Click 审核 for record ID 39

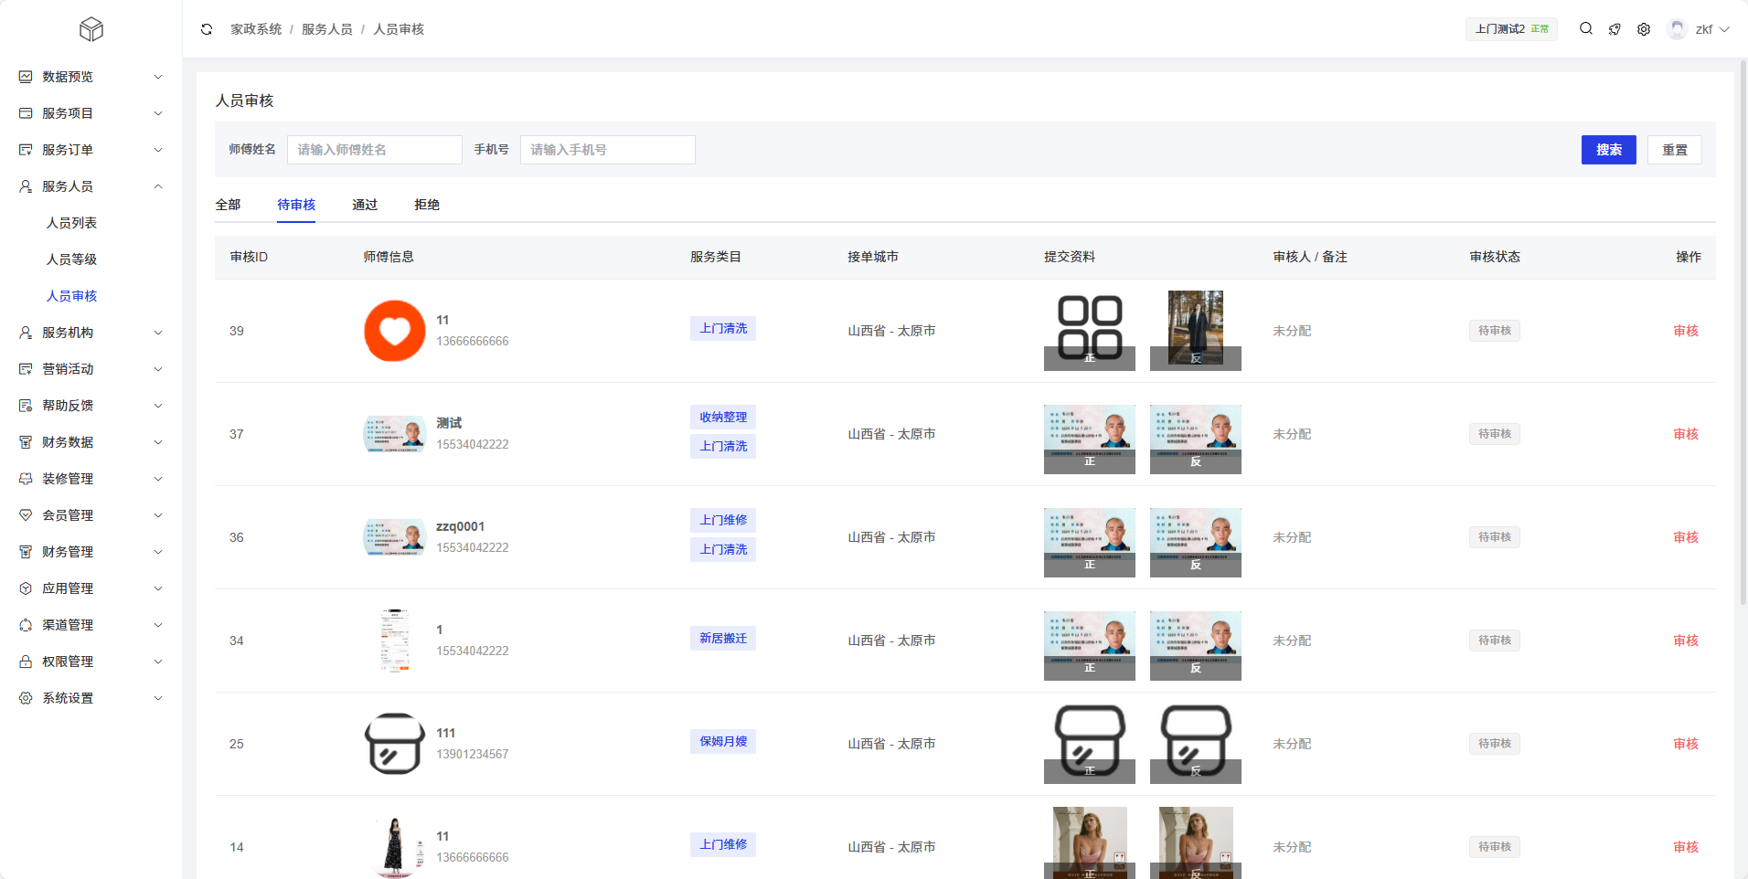pos(1685,331)
